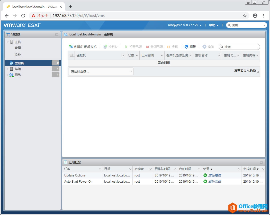270x215 pixels.
Task: Close the localhost.localdomain browser tab
Action: click(x=61, y=7)
